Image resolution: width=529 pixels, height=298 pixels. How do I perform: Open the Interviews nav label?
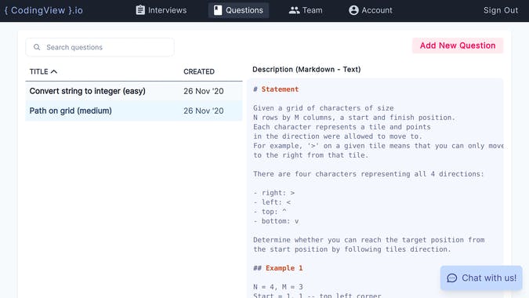(x=168, y=10)
